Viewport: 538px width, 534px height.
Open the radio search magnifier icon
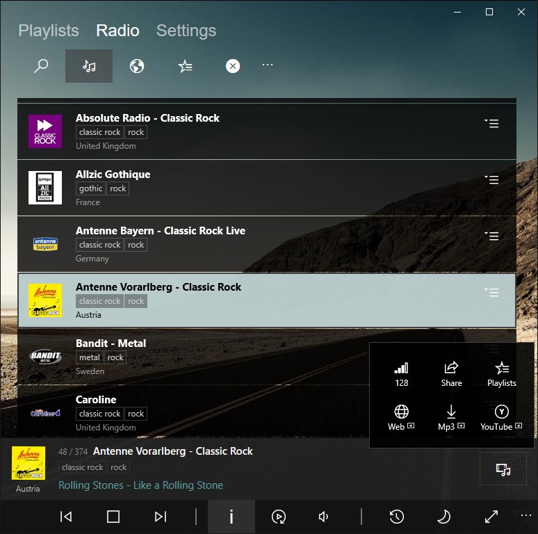(41, 66)
